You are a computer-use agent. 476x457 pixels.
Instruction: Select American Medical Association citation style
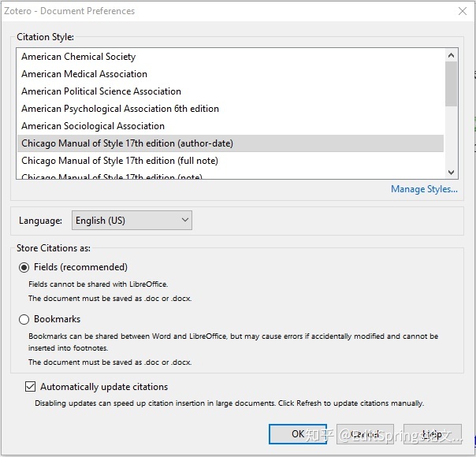click(230, 74)
